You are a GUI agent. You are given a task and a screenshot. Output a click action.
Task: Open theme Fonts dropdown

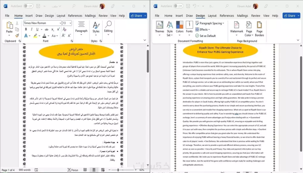189,28
